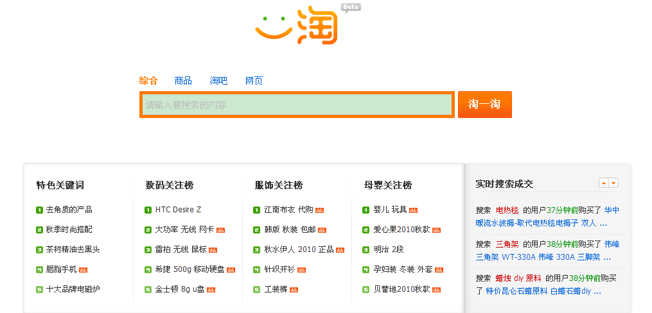The width and height of the screenshot is (652, 313).
Task: Open trend chart icon beside 工装裤
Action: click(x=294, y=290)
